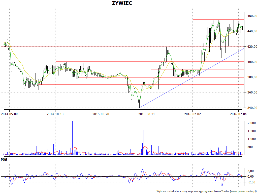Viewport: 258px width, 194px height.
Task: Click the 2014-05-09 date label
Action: tap(9, 114)
